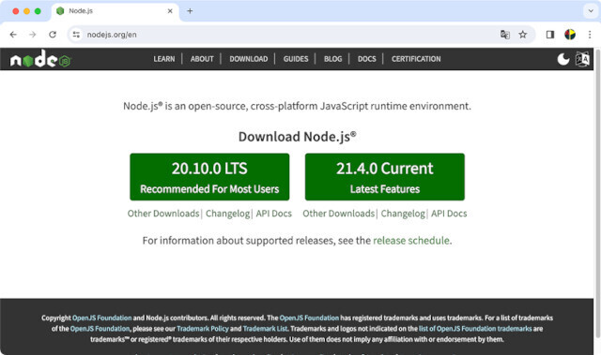Open Changelog for LTS release
Image resolution: width=601 pixels, height=355 pixels.
tap(227, 214)
